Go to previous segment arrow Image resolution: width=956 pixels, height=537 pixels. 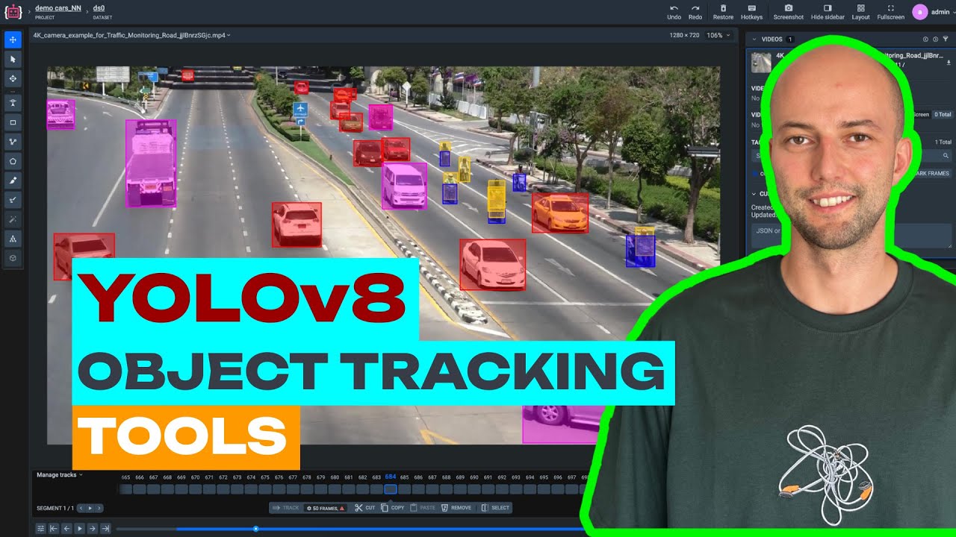click(81, 508)
